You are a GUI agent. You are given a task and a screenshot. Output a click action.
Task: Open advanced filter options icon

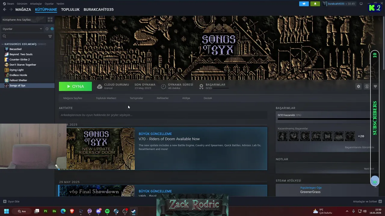50,36
